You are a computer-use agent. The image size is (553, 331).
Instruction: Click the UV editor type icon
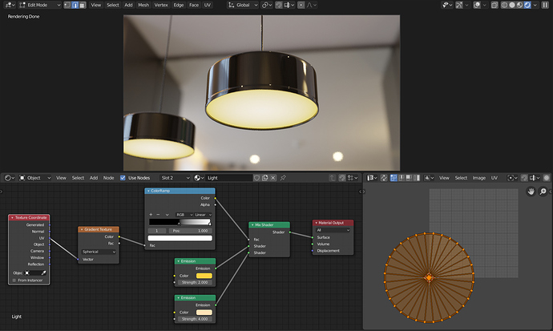(x=372, y=178)
